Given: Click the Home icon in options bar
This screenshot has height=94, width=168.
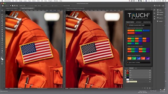Looking at the screenshot, I should [3, 6].
